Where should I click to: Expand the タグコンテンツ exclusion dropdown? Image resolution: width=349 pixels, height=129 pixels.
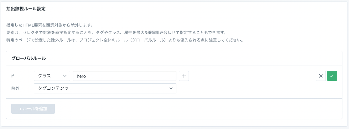click(105, 88)
